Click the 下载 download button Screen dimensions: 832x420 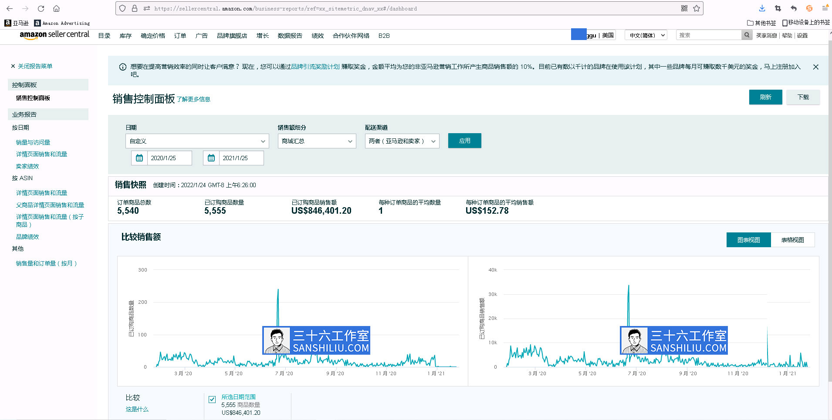click(803, 97)
